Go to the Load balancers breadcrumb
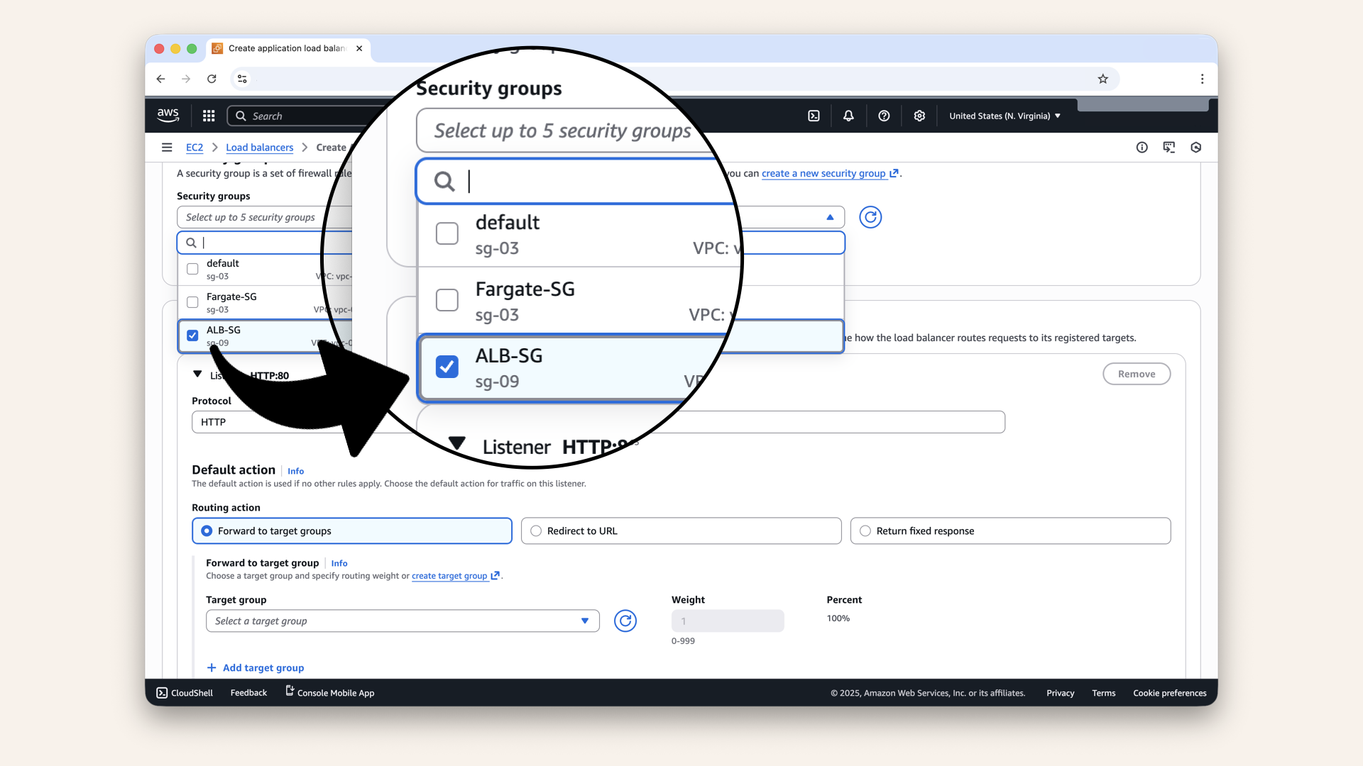The image size is (1363, 766). (259, 148)
